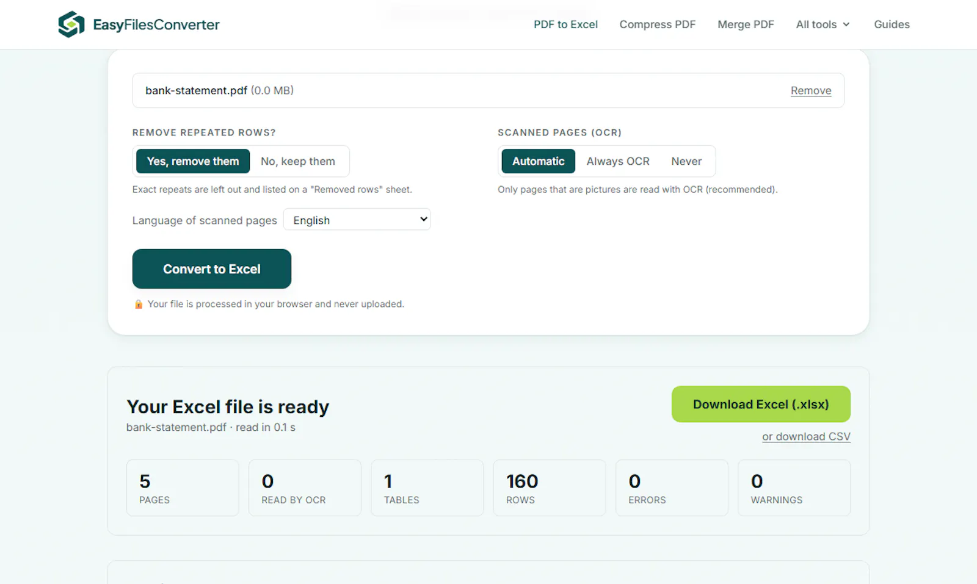Select "Yes, remove them" option
977x584 pixels.
coord(193,161)
